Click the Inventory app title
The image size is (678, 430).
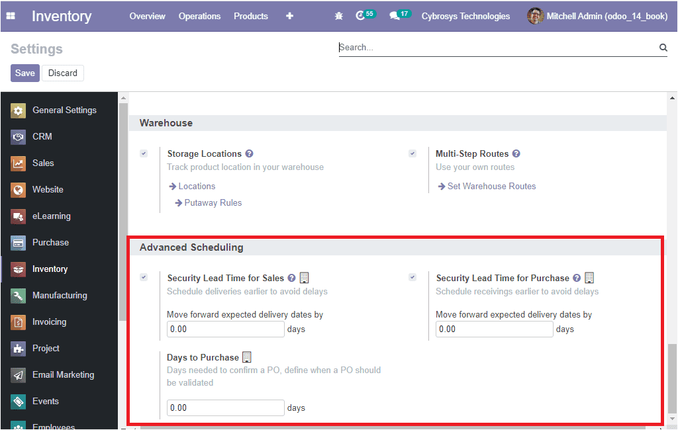coord(62,16)
